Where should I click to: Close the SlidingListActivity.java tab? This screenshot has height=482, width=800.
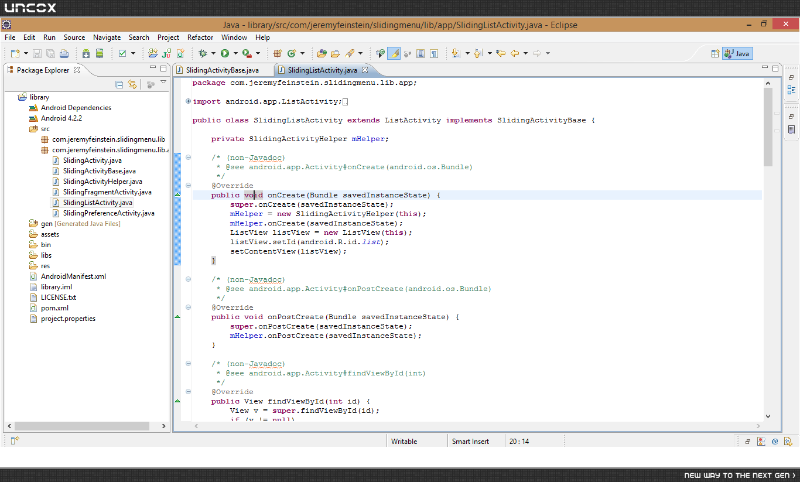click(364, 70)
